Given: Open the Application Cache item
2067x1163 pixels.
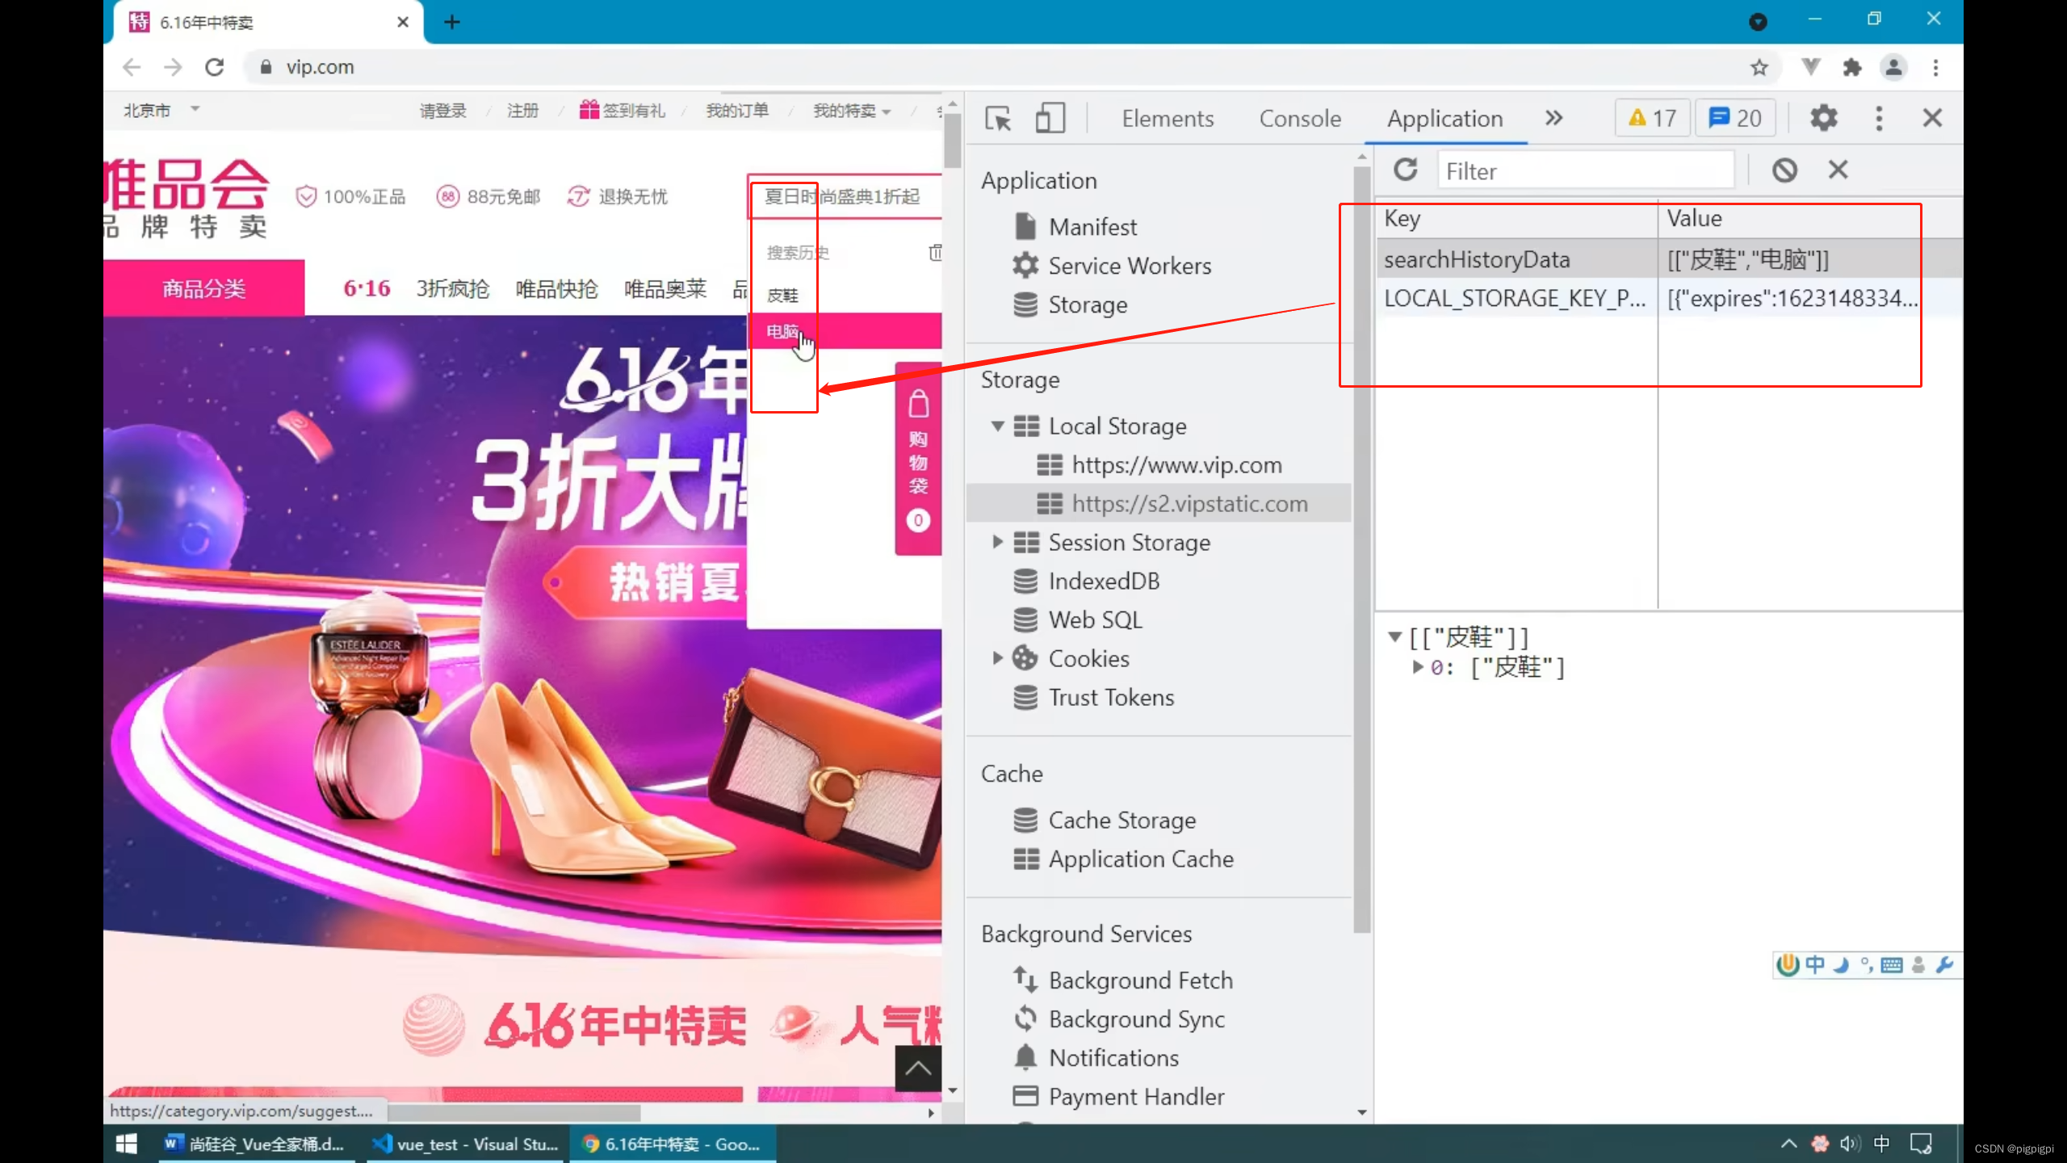Looking at the screenshot, I should click(1141, 859).
